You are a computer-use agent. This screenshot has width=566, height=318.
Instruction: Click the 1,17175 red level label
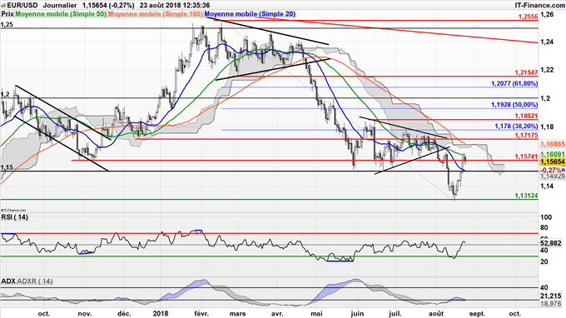(x=526, y=136)
